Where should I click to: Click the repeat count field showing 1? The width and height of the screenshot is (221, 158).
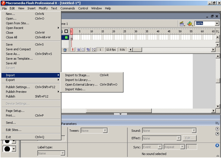(191, 147)
